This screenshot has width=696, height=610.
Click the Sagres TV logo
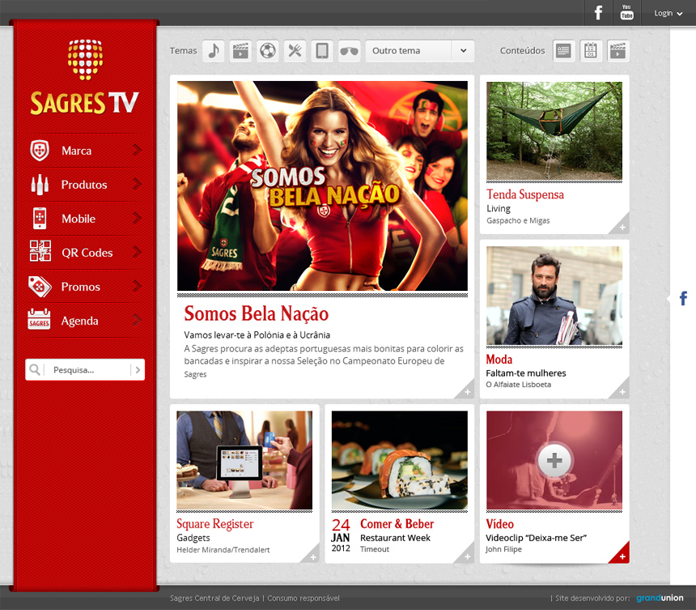pyautogui.click(x=85, y=78)
